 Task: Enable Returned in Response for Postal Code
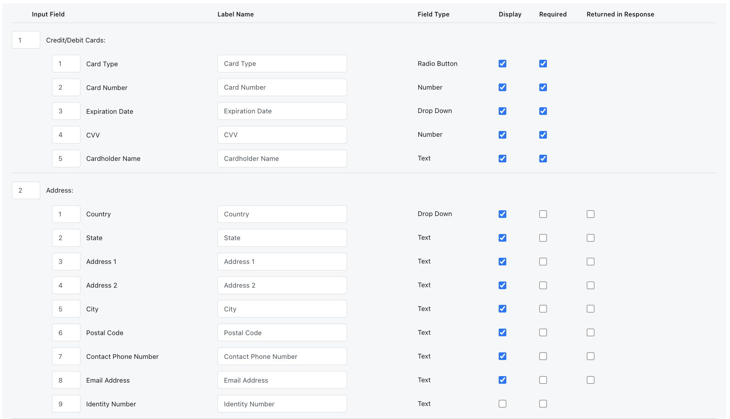(x=591, y=332)
